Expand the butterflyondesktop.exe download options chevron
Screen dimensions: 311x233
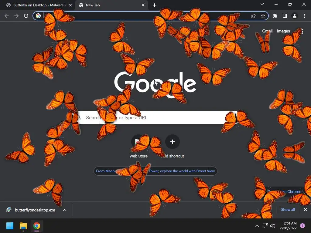coord(65,210)
